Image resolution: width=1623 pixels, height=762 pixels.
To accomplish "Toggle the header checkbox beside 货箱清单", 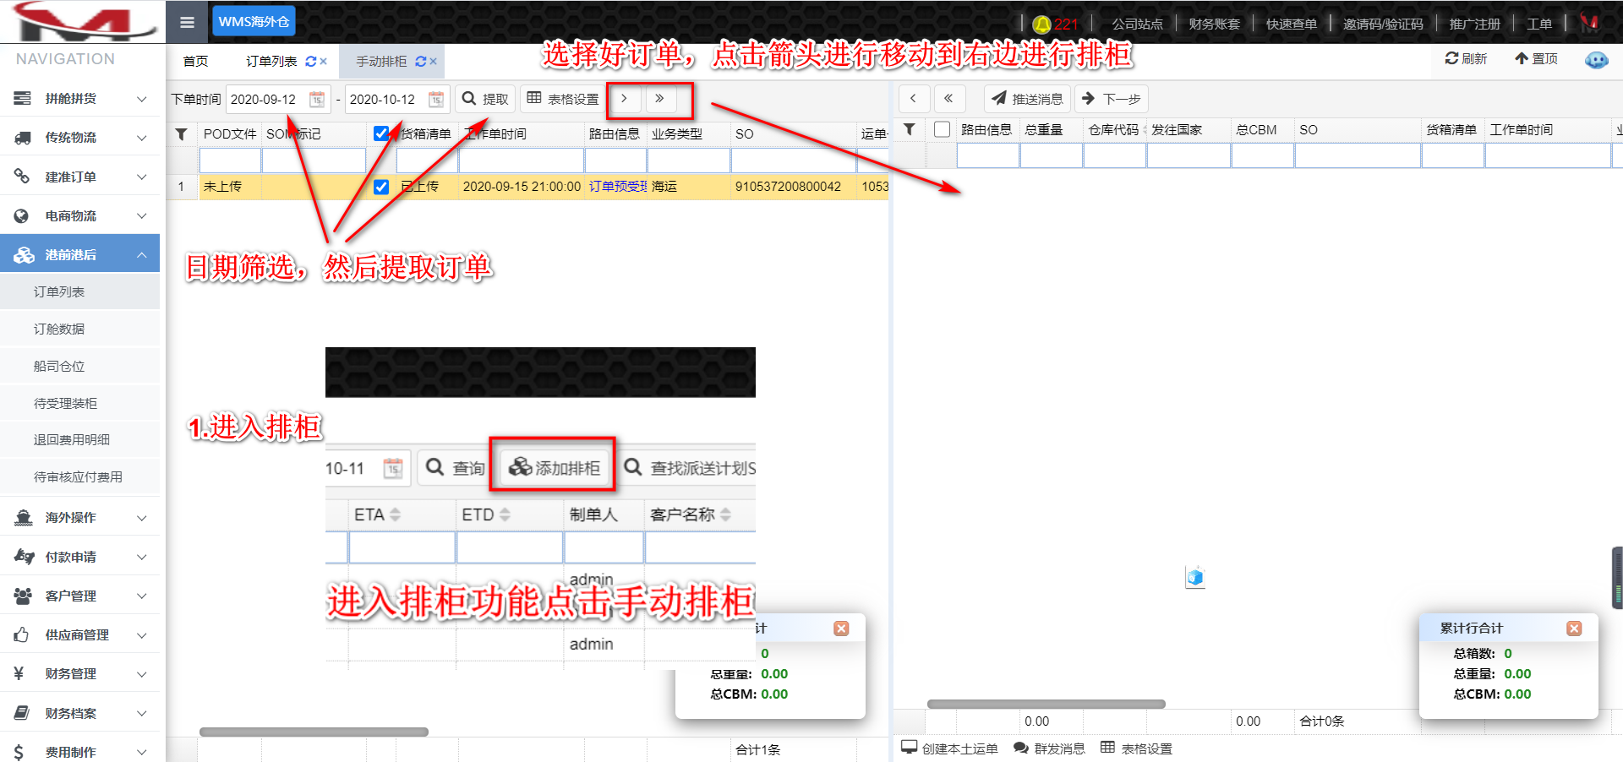I will 381,133.
